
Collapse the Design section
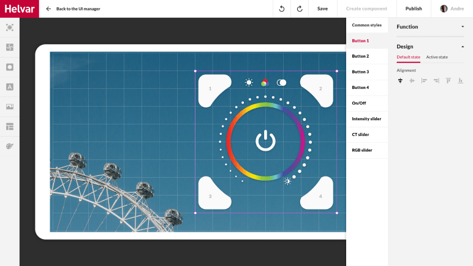point(430,47)
